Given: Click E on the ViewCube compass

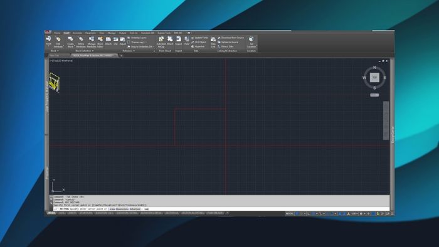Looking at the screenshot, I should pos(385,78).
